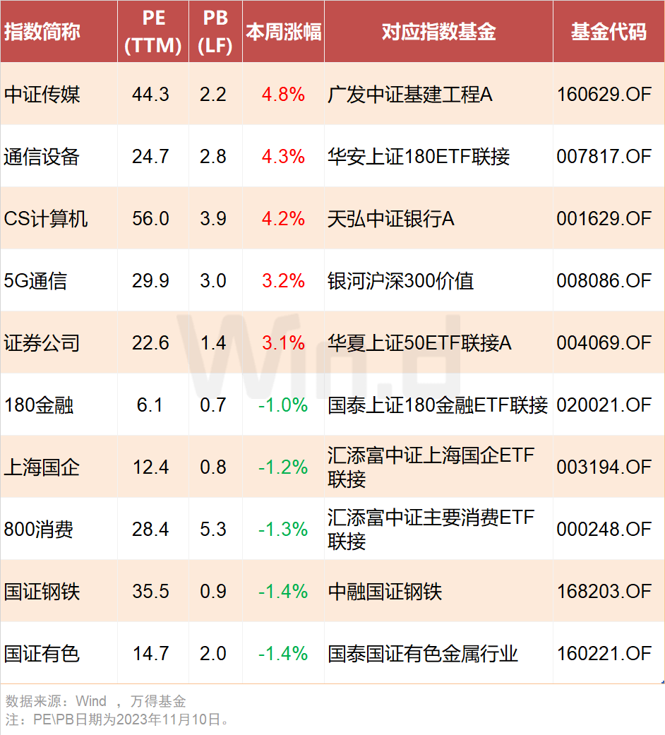Click fund name 中融国证钢铁
The height and width of the screenshot is (735, 665).
385,591
